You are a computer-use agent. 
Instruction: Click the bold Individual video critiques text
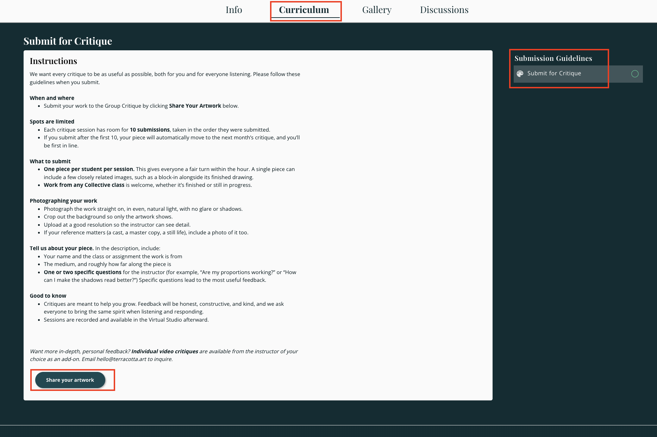[x=164, y=351]
